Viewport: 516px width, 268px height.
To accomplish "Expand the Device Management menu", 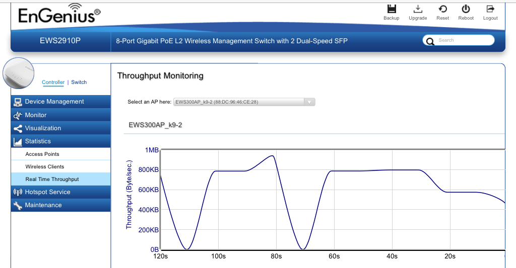I will coord(61,102).
